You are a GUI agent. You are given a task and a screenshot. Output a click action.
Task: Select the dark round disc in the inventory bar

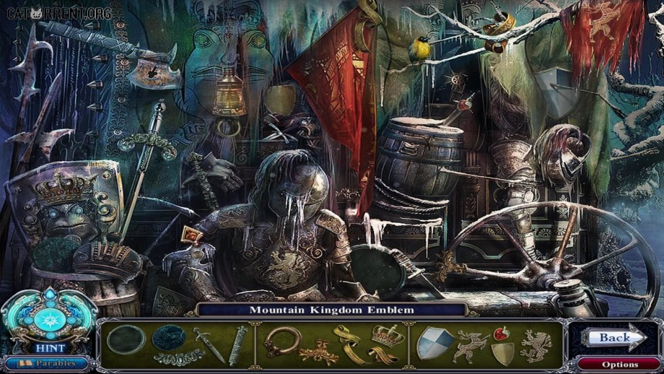(x=169, y=338)
